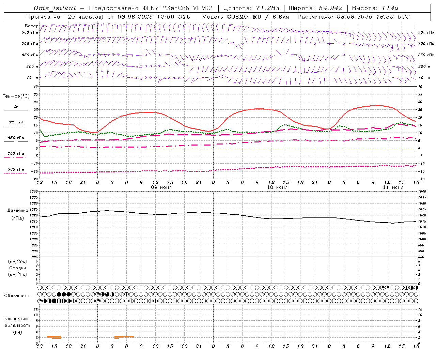Click the first orange convective cloud bar
Viewport: 436px width, 349px height.
54,337
